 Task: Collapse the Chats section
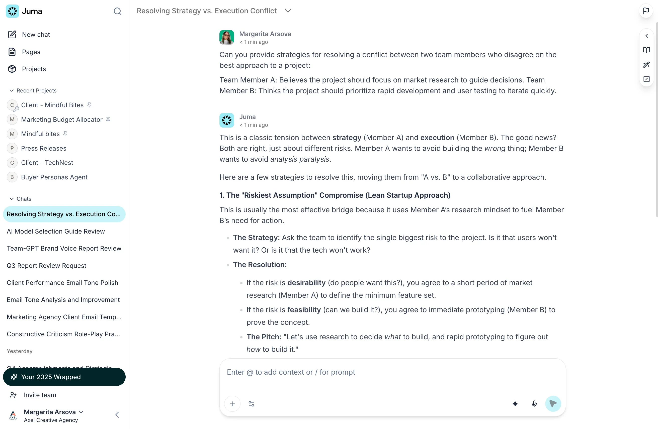point(12,199)
